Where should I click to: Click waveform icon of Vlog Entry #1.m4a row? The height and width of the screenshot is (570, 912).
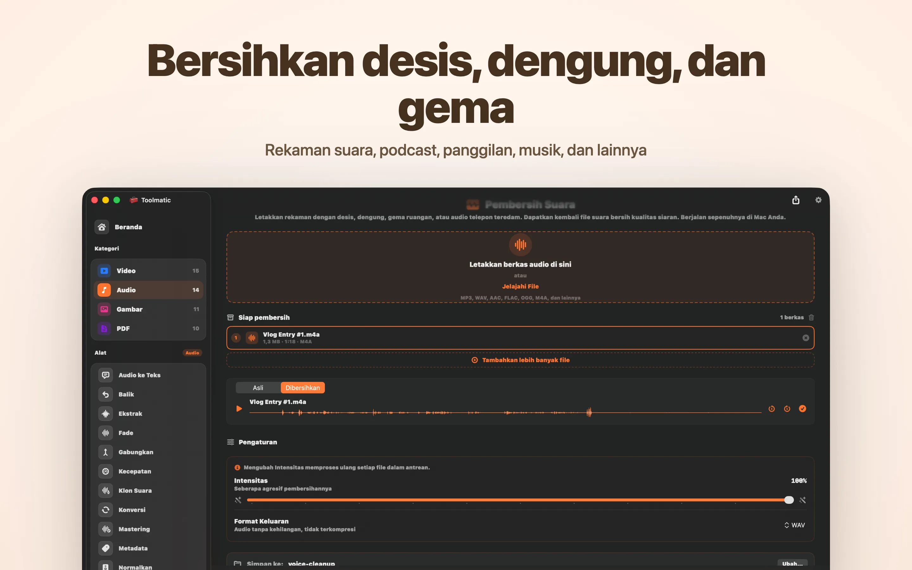252,338
